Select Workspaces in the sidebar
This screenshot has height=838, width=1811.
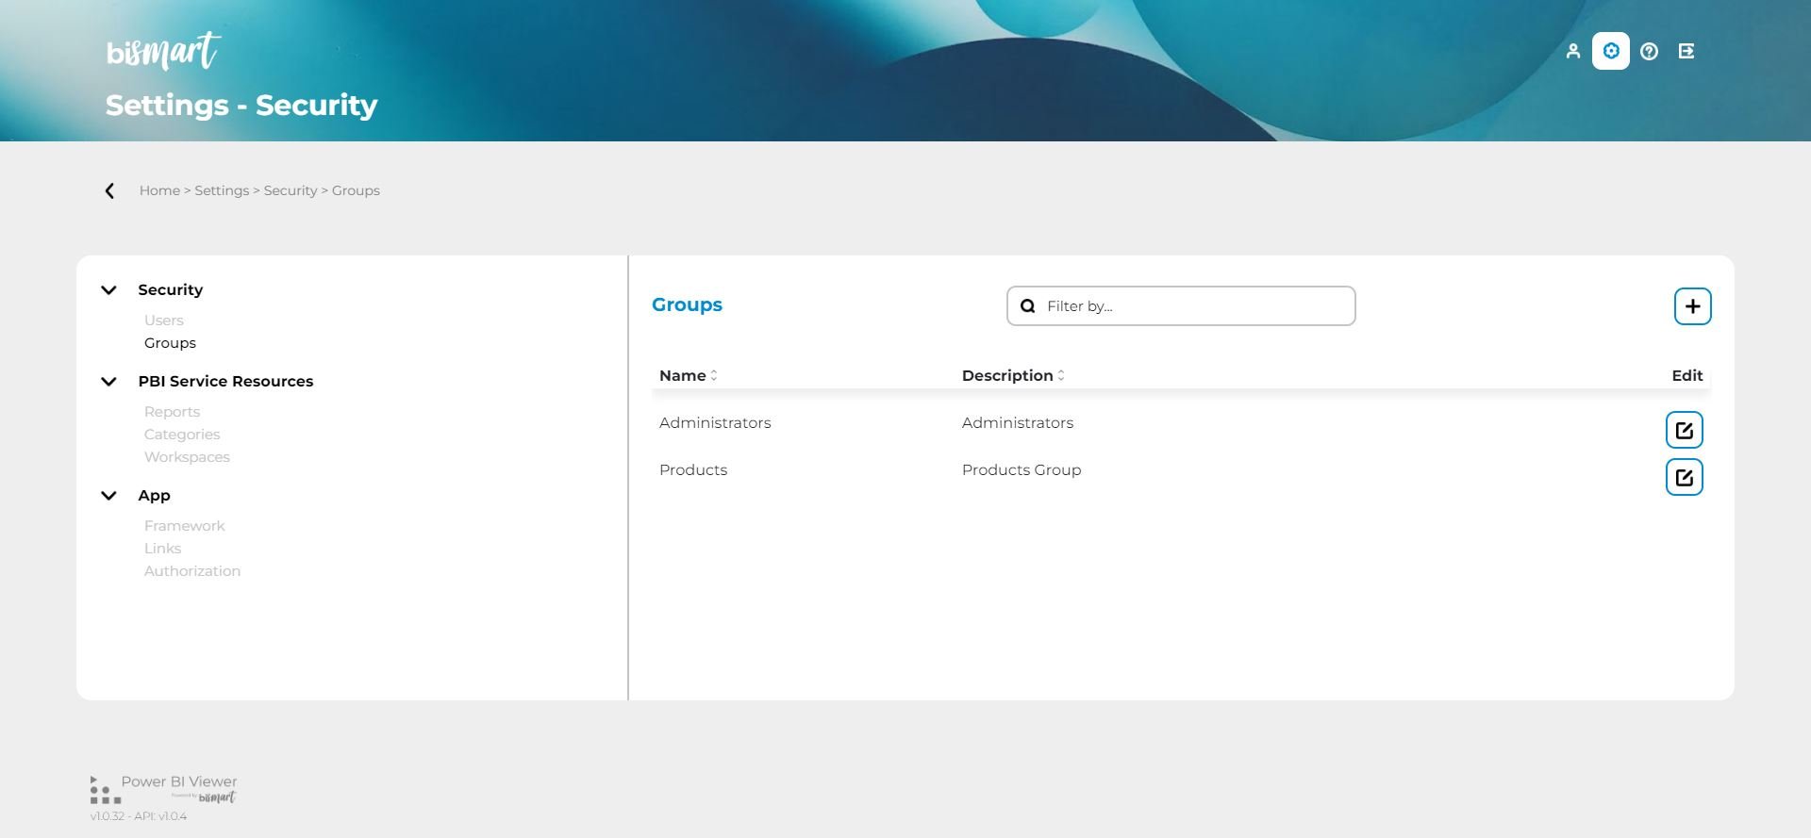pyautogui.click(x=187, y=457)
